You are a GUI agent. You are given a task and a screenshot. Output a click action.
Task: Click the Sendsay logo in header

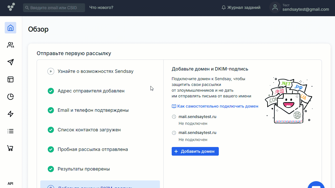[11, 7]
